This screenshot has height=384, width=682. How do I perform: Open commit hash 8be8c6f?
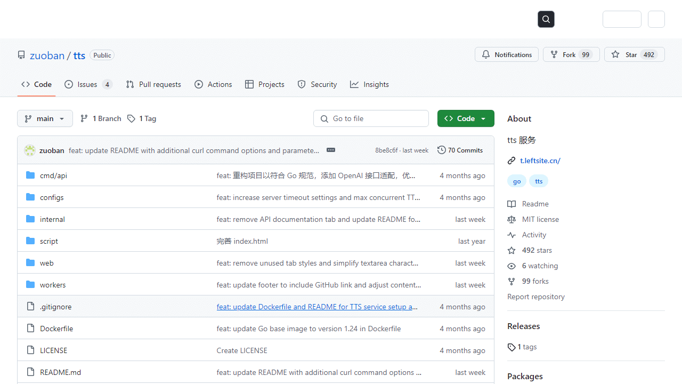(386, 150)
